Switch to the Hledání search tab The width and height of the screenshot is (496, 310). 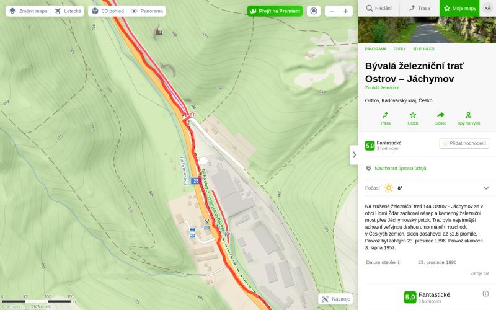click(378, 8)
